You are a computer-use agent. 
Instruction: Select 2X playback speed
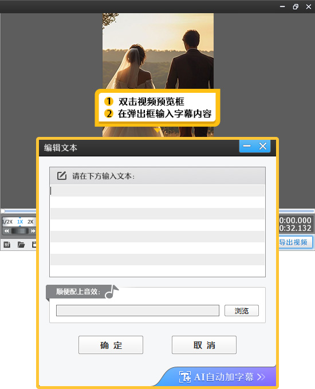[30, 222]
